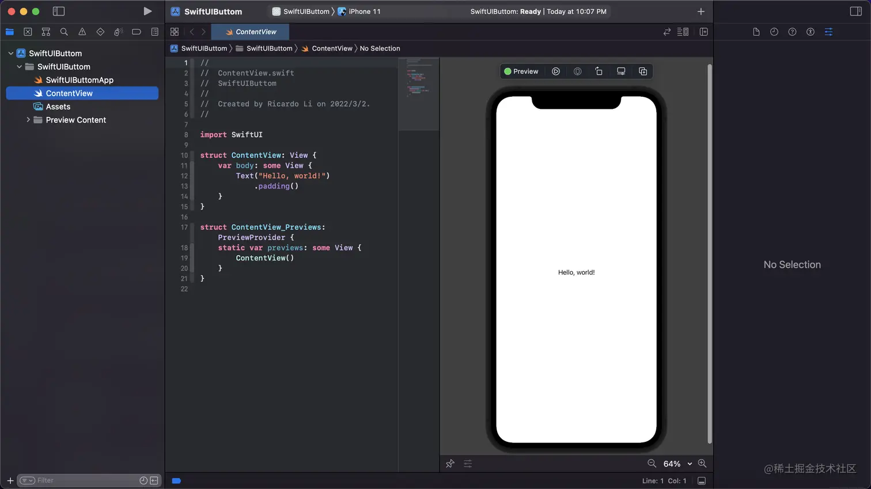Viewport: 871px width, 489px height.
Task: Open the Debug navigator spray-gauge icon
Action: point(119,32)
